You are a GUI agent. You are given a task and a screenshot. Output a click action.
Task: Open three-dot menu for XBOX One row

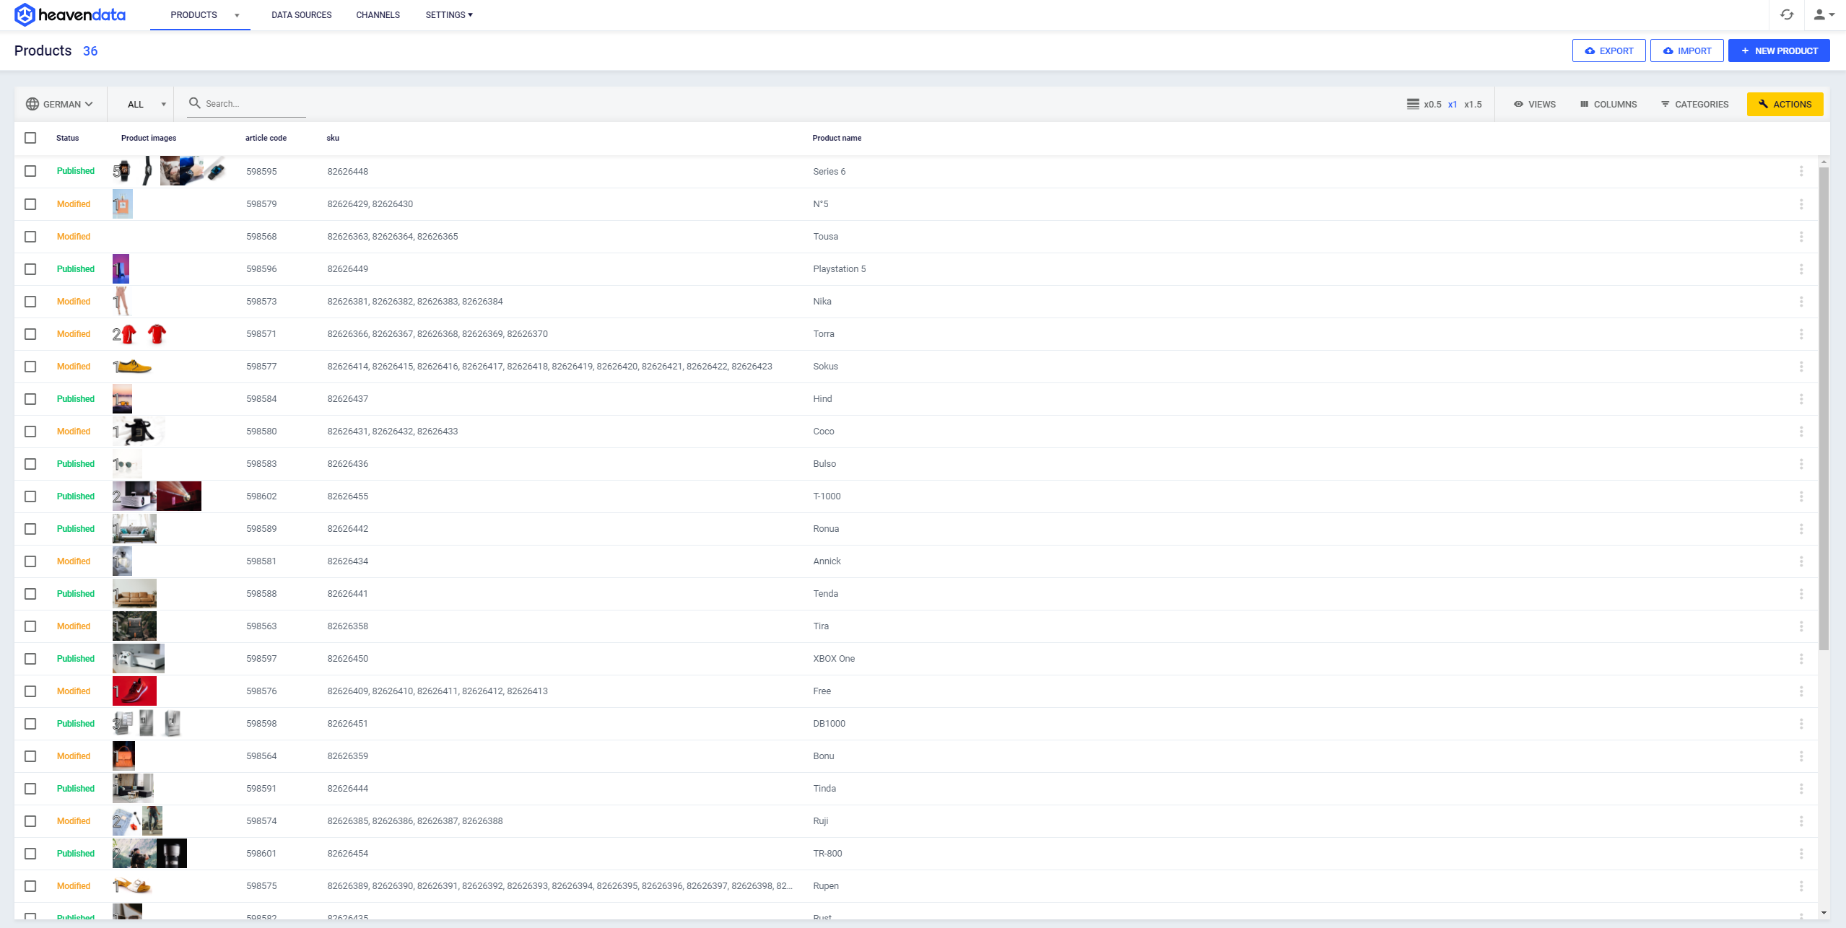(1801, 659)
